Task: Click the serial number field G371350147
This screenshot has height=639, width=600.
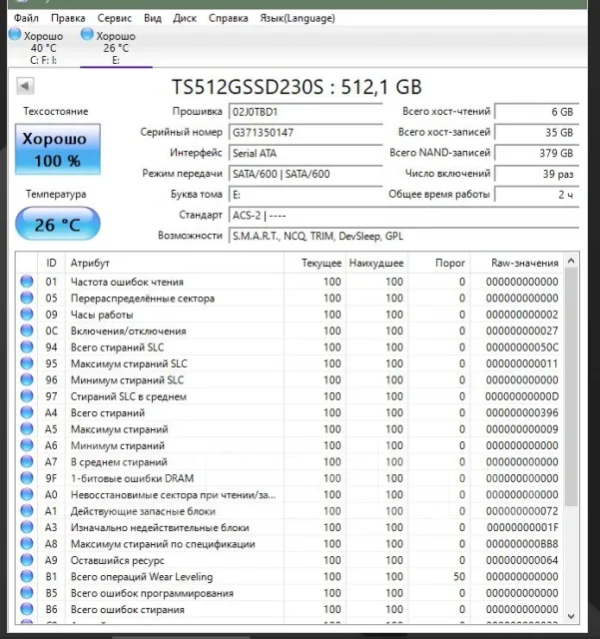Action: [305, 133]
